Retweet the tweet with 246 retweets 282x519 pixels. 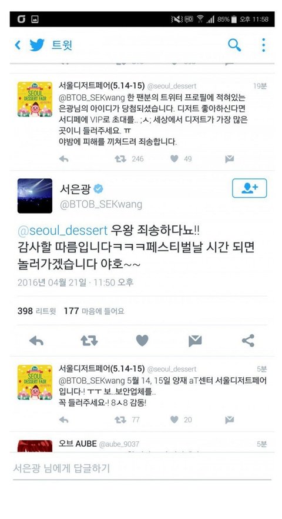tap(120, 159)
